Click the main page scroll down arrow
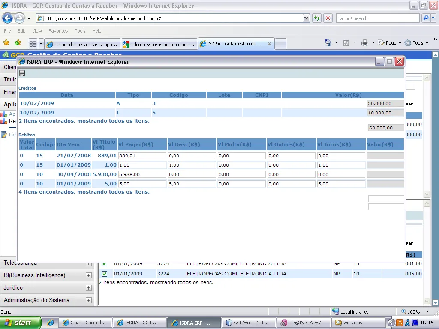The width and height of the screenshot is (439, 329). [x=436, y=303]
